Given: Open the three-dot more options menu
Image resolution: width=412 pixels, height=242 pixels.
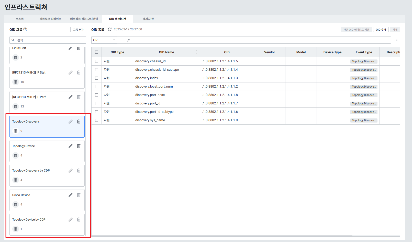Looking at the screenshot, I should tap(396, 40).
